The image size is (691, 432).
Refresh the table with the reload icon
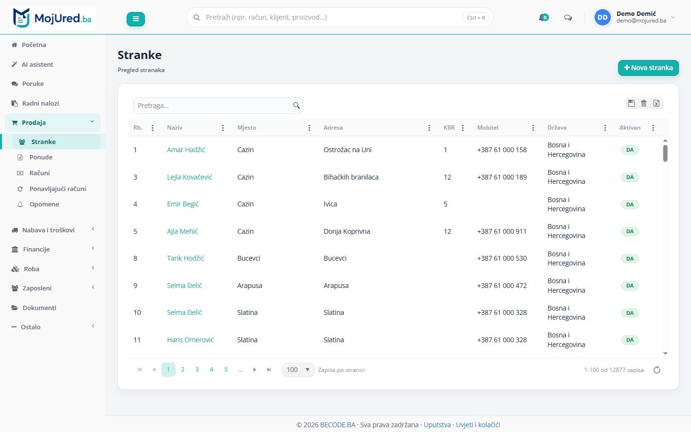[x=657, y=370]
